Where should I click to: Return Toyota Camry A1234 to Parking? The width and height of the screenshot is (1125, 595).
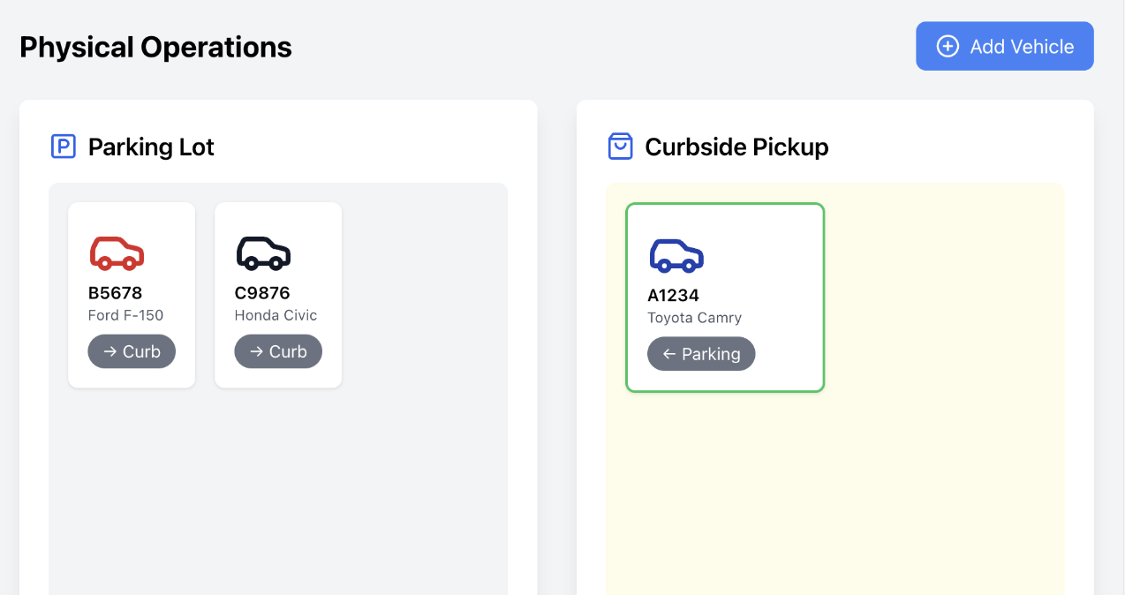pos(701,354)
